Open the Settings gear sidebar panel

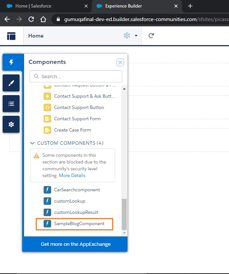(11, 124)
